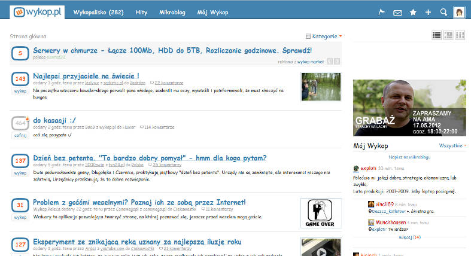
Task: Open the do kasacji :/ post
Action: [54, 120]
